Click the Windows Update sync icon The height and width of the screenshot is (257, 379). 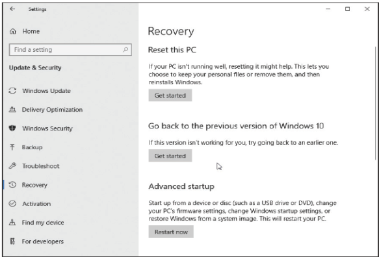[x=12, y=91]
